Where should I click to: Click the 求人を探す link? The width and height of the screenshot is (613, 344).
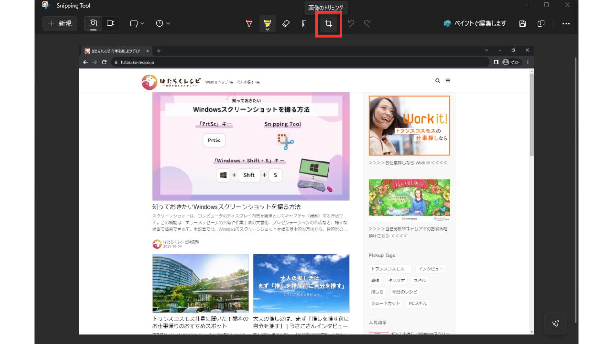coord(248,82)
